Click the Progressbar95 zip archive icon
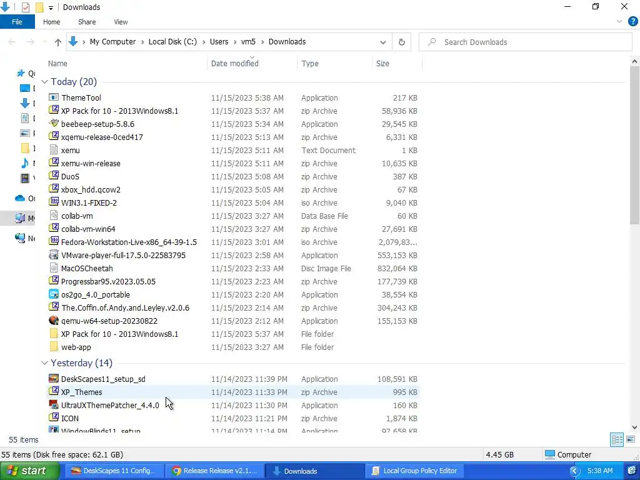640x480 pixels. [54, 281]
